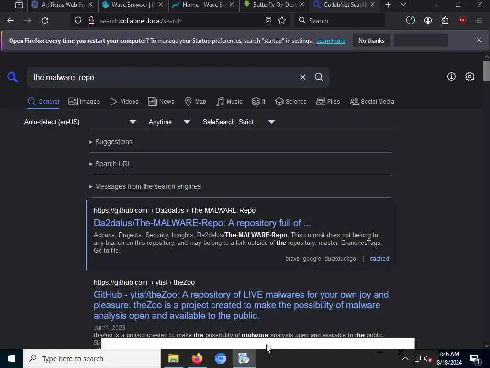Go back using the browser back arrow
The width and height of the screenshot is (490, 368).
(11, 21)
